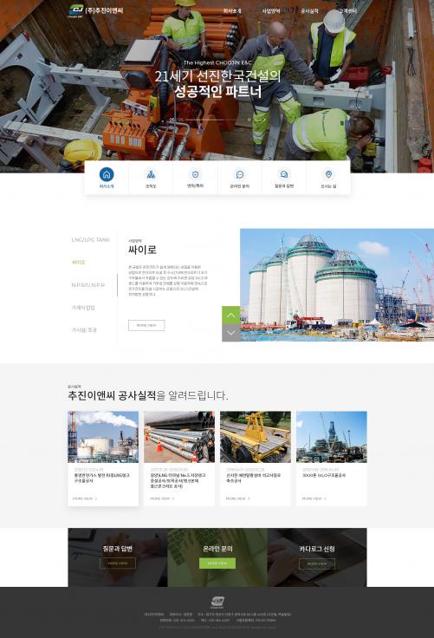
Task: Open the 회사소개 top navigation menu
Action: tap(232, 11)
